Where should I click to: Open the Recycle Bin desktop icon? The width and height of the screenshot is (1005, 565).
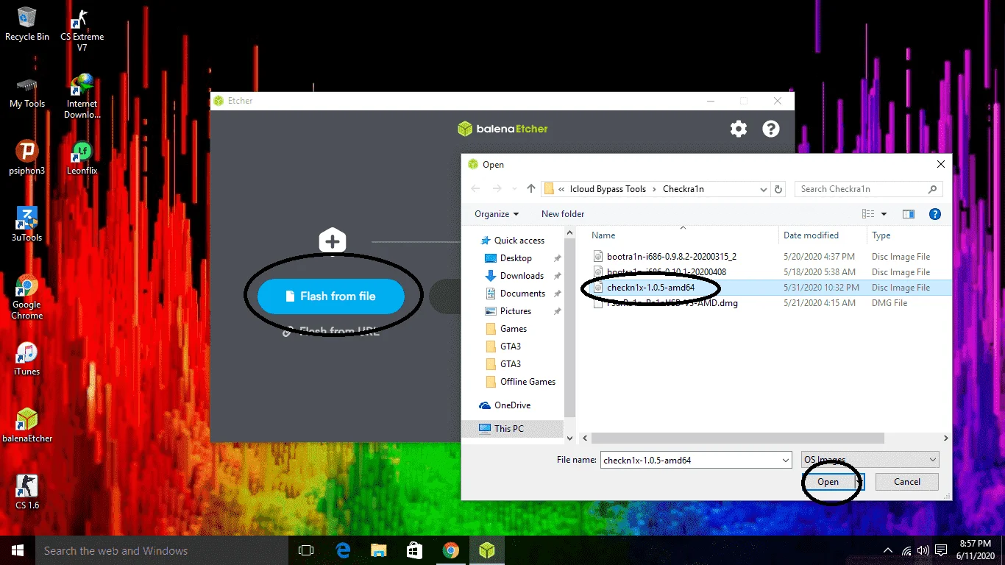[27, 24]
